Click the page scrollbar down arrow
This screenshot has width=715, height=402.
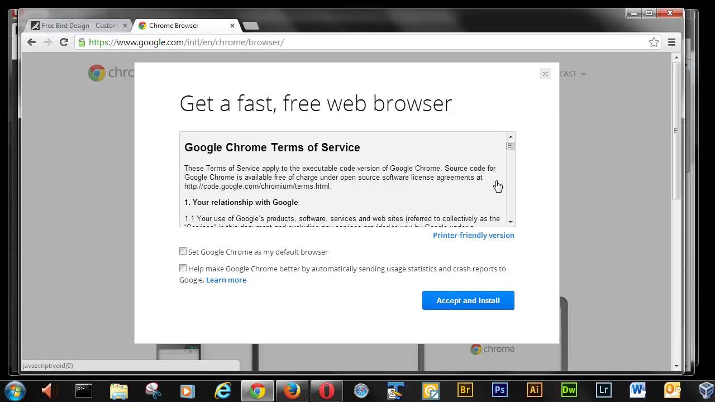pos(676,366)
